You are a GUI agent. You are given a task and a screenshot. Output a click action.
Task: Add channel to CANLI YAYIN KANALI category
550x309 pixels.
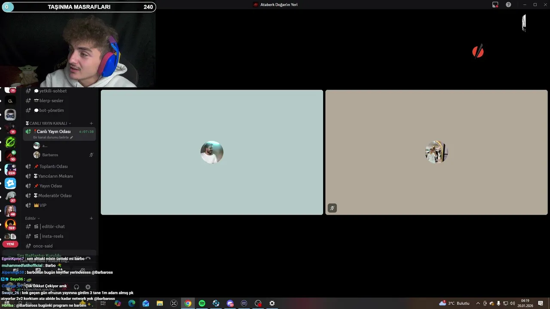point(91,123)
